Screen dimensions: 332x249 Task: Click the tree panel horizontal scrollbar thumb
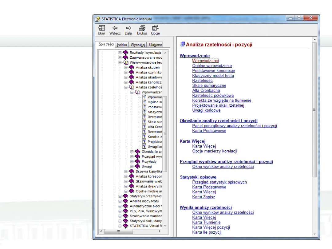point(118,231)
